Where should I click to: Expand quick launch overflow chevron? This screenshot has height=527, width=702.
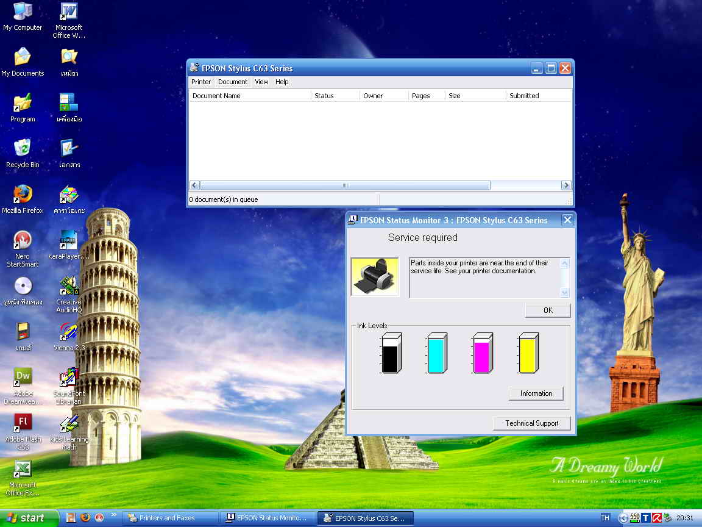coord(113,515)
